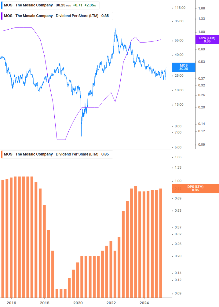The width and height of the screenshot is (219, 307).
Task: Click the 5.00 label on the price axis
Action: [x=178, y=147]
